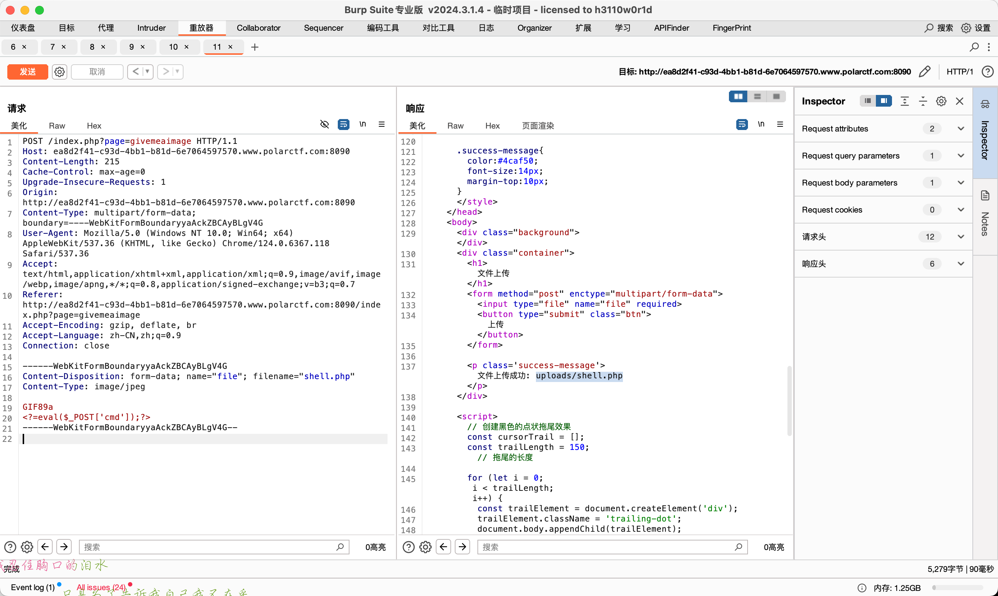The image size is (998, 596).
Task: Expand Request query parameters section
Action: (961, 156)
